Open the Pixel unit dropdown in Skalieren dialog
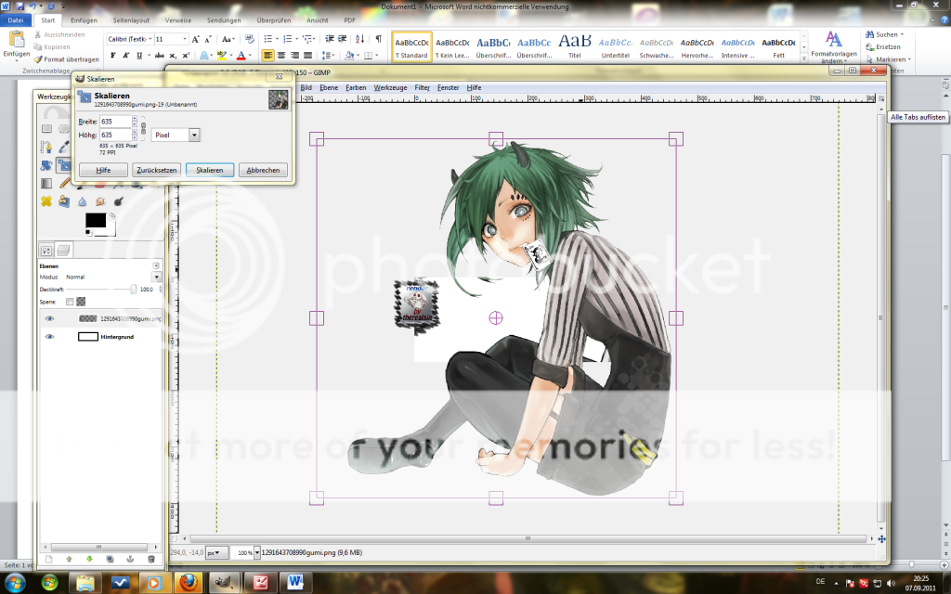This screenshot has width=951, height=594. pyautogui.click(x=176, y=135)
